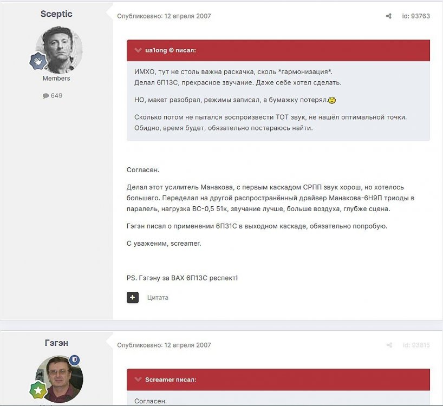Collapse the ua1ong quote with its chevron
This screenshot has width=443, height=406.
pyautogui.click(x=138, y=50)
